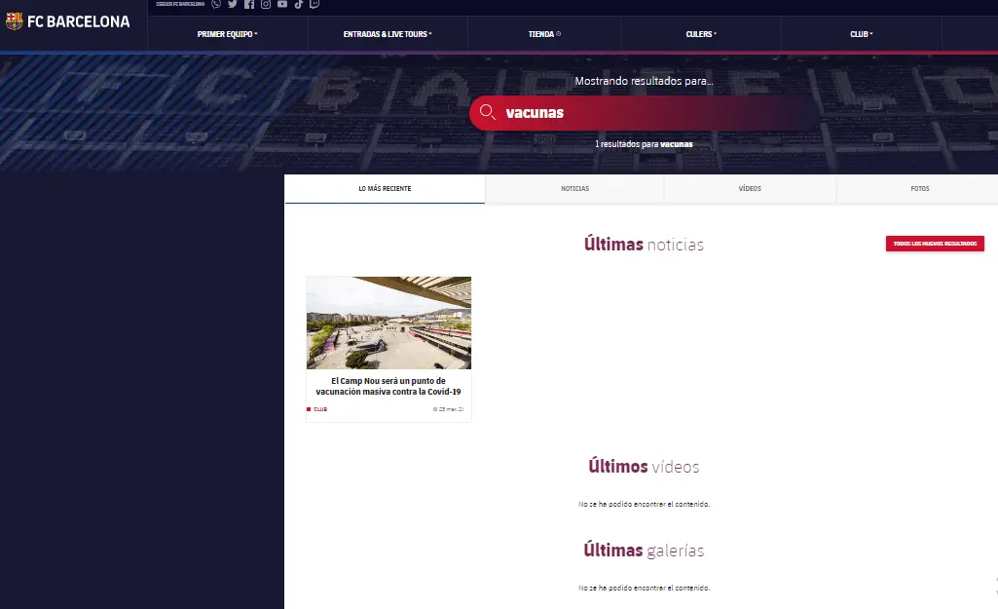998x609 pixels.
Task: Click the FC BARCELONA wordmark
Action: point(78,21)
